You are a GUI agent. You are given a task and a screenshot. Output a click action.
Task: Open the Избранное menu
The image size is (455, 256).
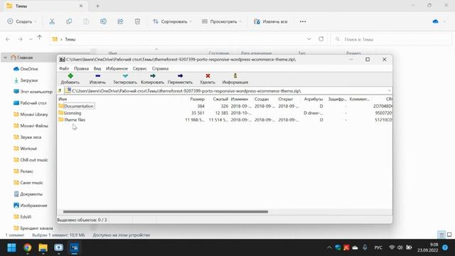point(117,68)
